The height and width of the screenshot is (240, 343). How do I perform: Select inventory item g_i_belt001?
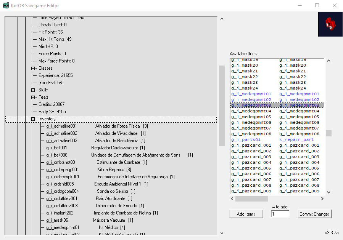click(x=95, y=148)
